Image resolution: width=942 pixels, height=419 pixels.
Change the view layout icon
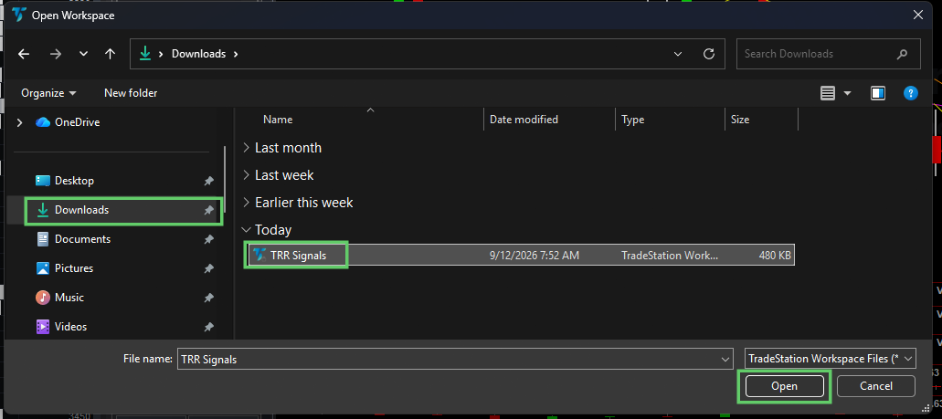(828, 93)
